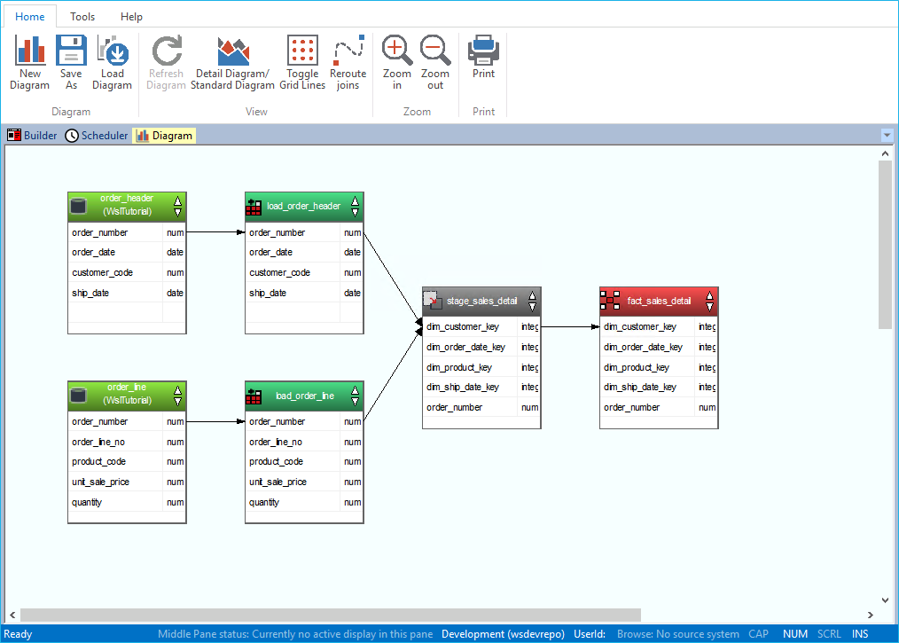Viewport: 899px width, 643px height.
Task: Open the Tools ribbon tab
Action: point(82,17)
